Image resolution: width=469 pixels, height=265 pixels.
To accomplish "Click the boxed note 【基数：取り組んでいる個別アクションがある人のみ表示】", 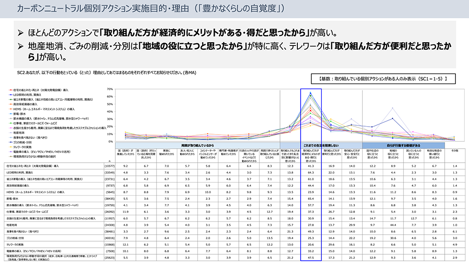I will (x=383, y=79).
